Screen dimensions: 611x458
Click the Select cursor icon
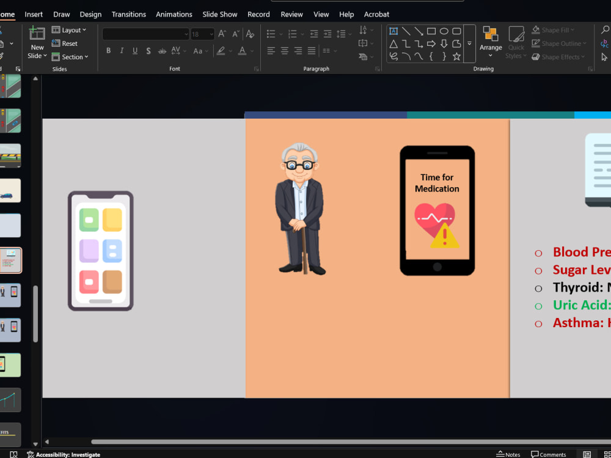click(x=604, y=57)
